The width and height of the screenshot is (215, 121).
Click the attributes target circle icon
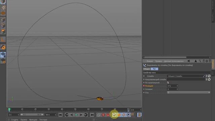click(207, 61)
